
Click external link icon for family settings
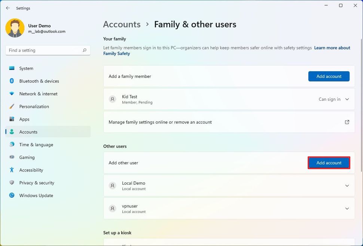coord(347,122)
